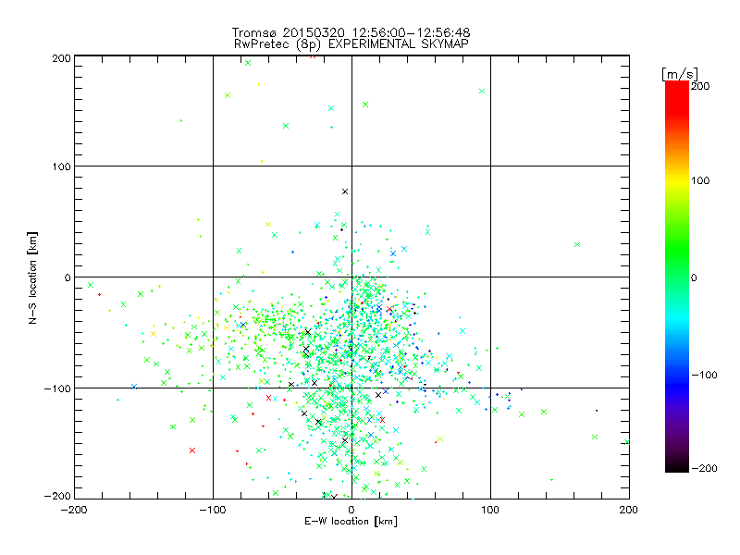Viewport: 740px width, 555px height.
Task: Click the "N-S location [km]" axis label
Action: (x=32, y=277)
